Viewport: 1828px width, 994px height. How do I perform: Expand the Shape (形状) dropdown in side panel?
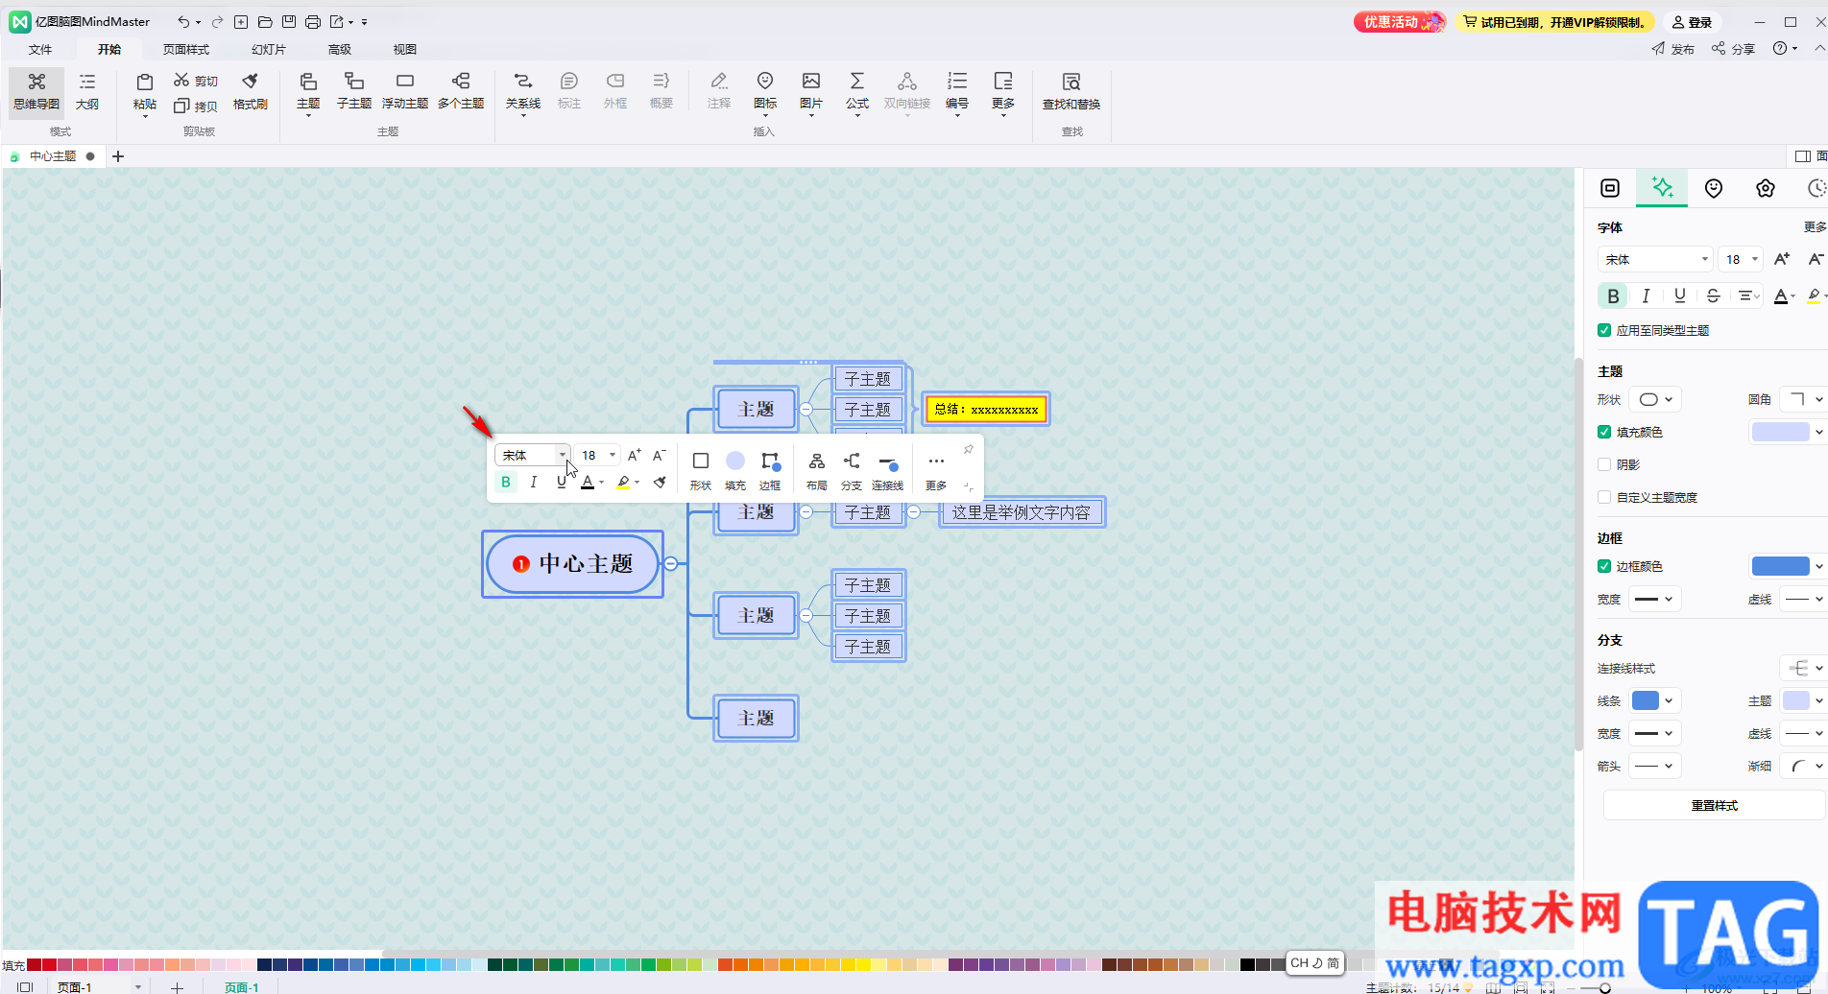pyautogui.click(x=1656, y=399)
